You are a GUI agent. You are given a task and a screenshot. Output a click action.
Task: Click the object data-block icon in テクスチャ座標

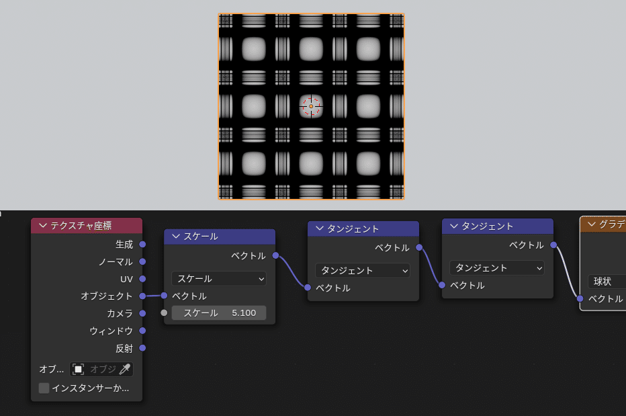pyautogui.click(x=78, y=369)
